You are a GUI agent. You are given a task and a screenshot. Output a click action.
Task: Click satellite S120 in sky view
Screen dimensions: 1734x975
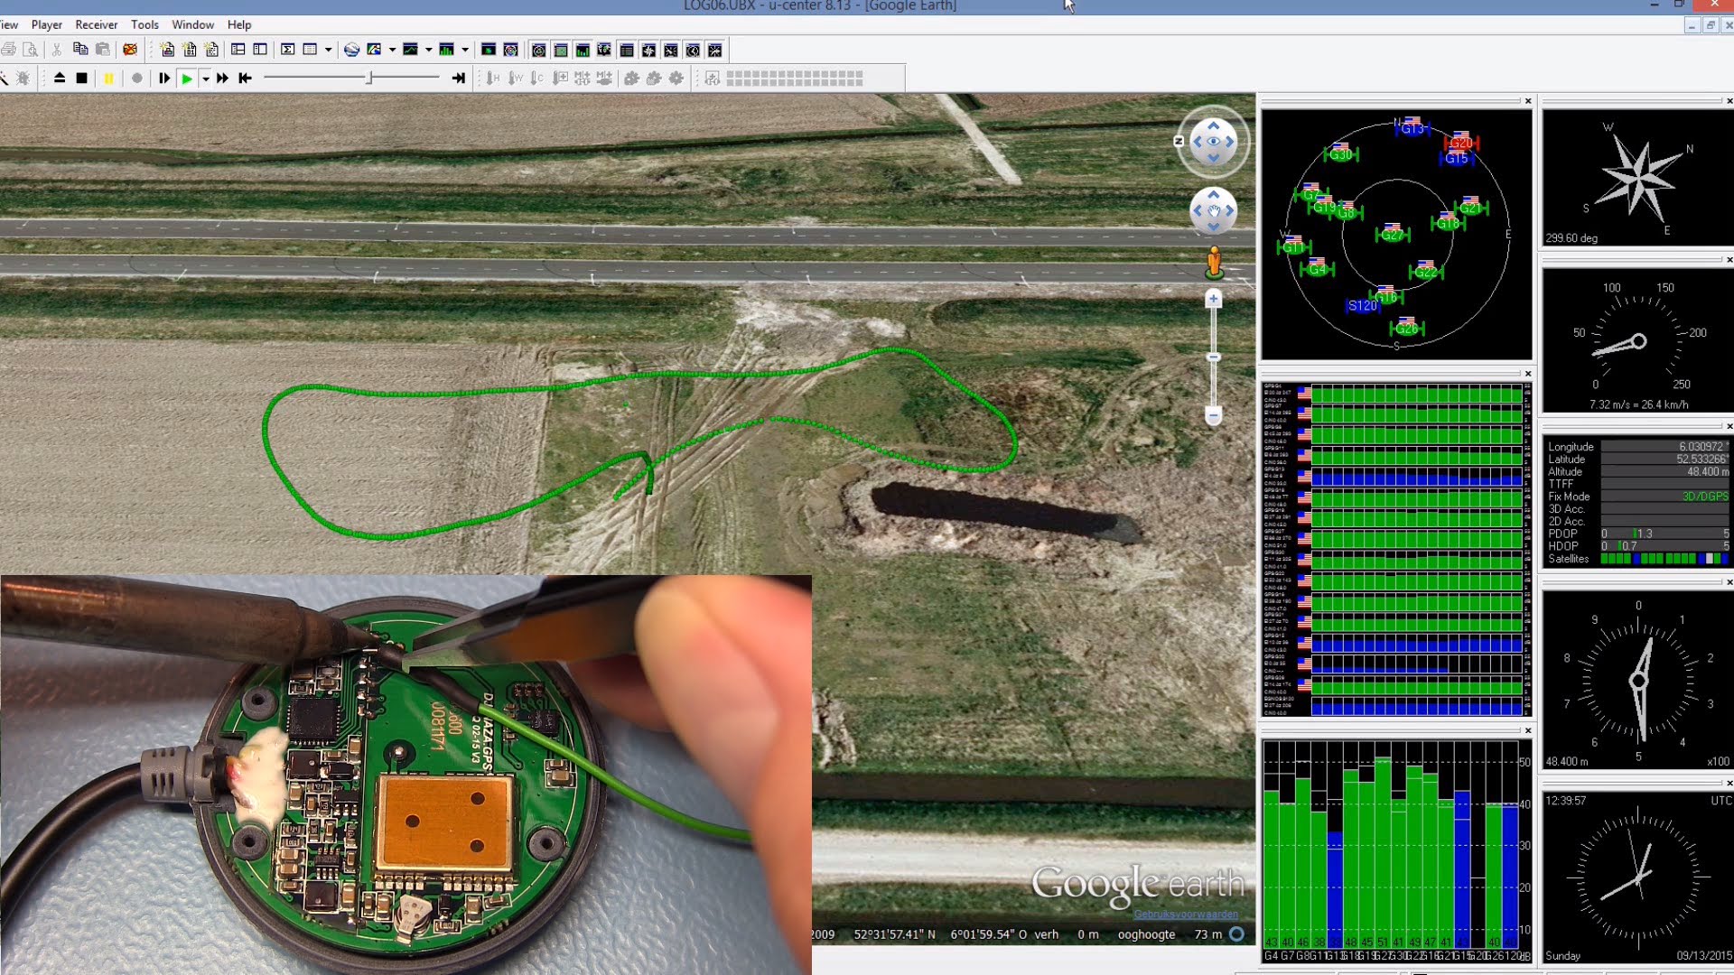pyautogui.click(x=1363, y=305)
